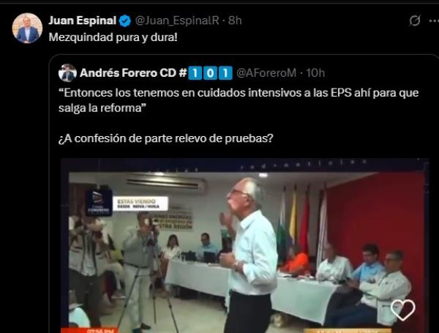This screenshot has width=439, height=333.
Task: Click the 10h timestamp on quoted tweet
Action: [x=315, y=72]
